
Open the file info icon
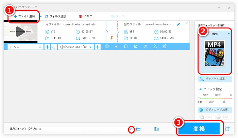pyautogui.click(x=107, y=47)
